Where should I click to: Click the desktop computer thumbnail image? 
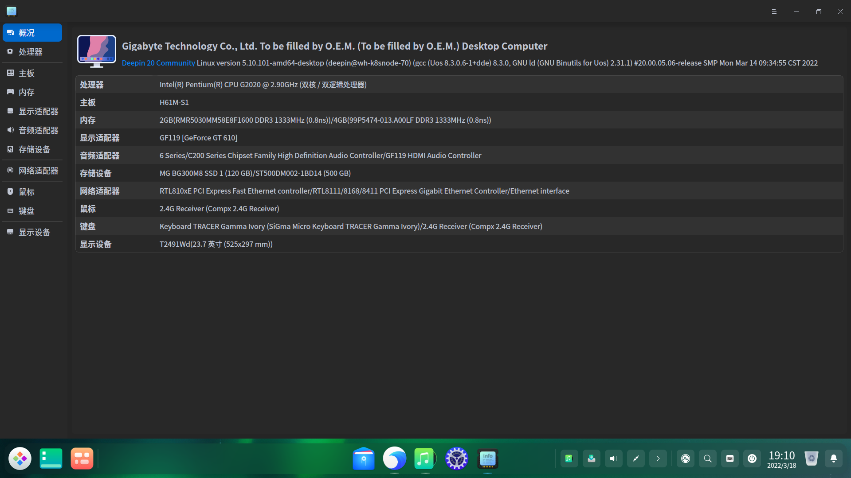(97, 51)
